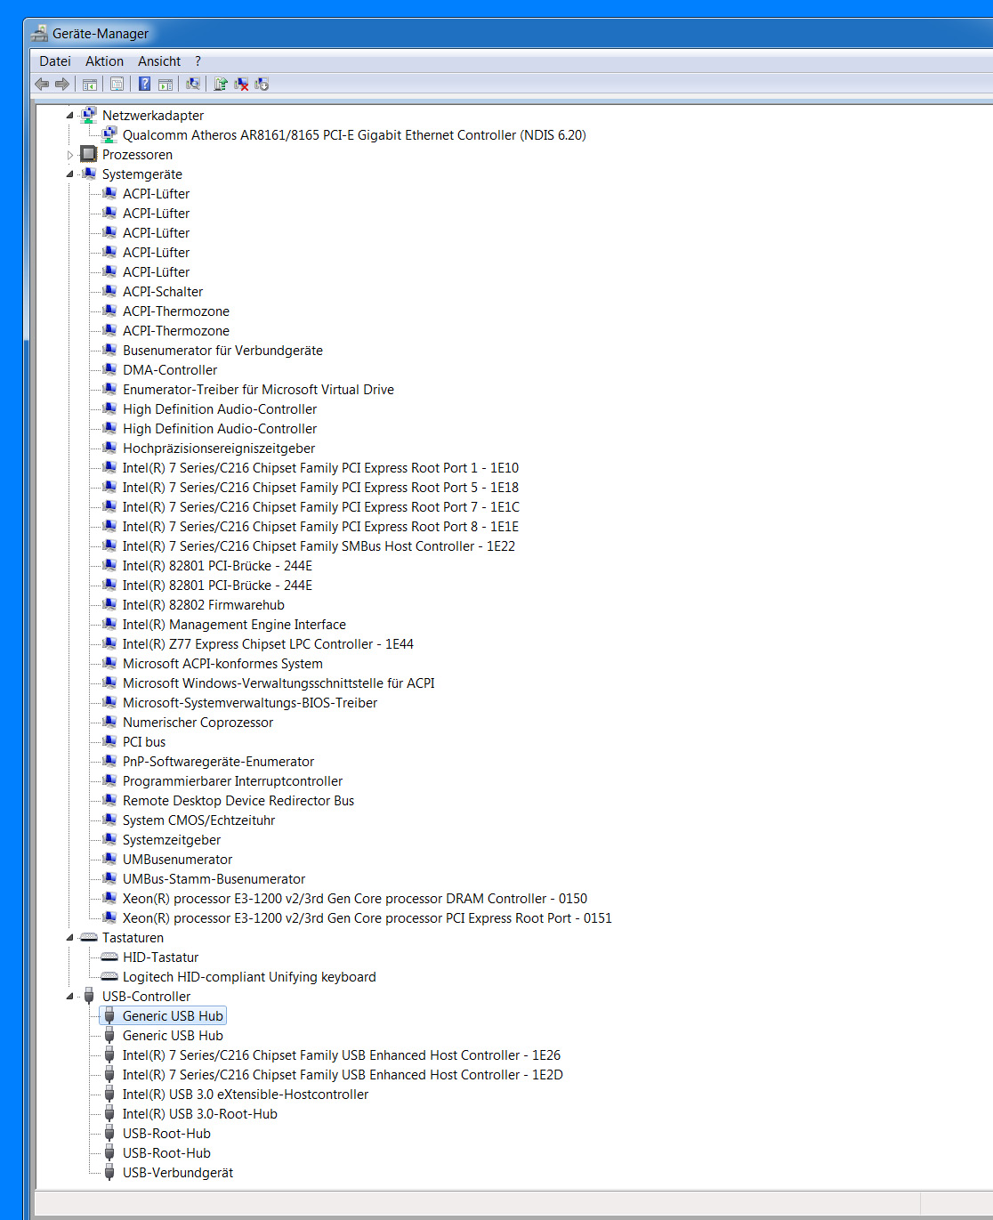Open the Aktion menu
The width and height of the screenshot is (993, 1220).
point(104,61)
